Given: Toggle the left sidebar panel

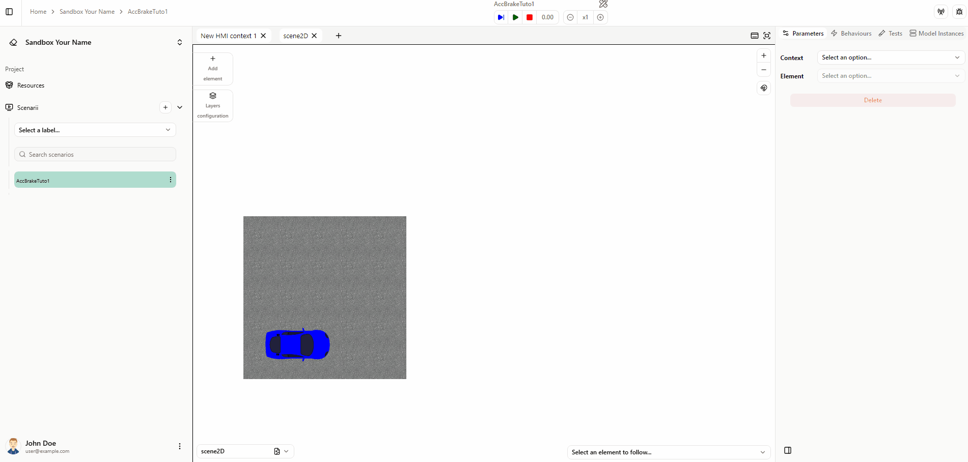Looking at the screenshot, I should [9, 12].
